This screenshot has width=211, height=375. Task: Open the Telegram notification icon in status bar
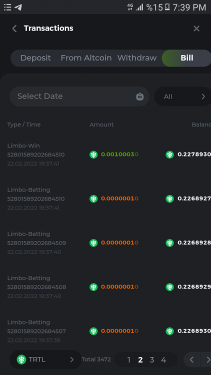tap(18, 7)
